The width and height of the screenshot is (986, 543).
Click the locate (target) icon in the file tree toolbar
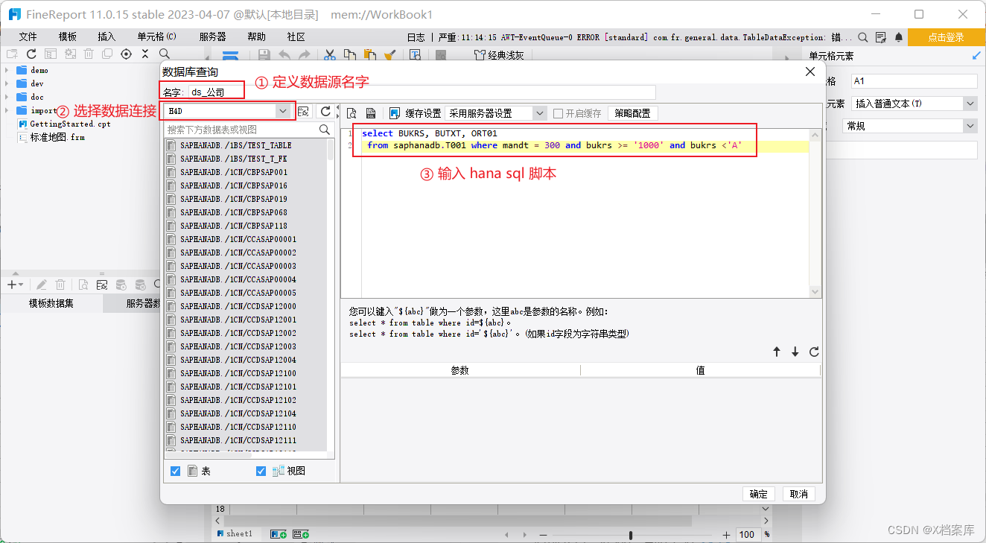click(126, 54)
